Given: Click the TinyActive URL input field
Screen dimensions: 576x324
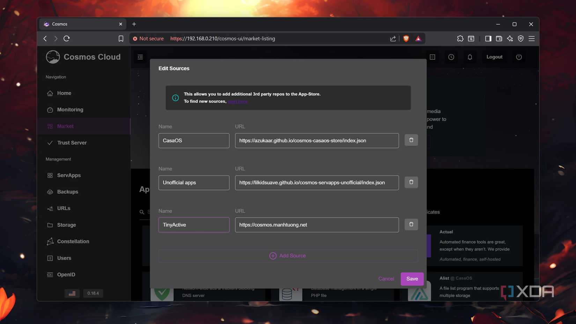Looking at the screenshot, I should click(316, 225).
